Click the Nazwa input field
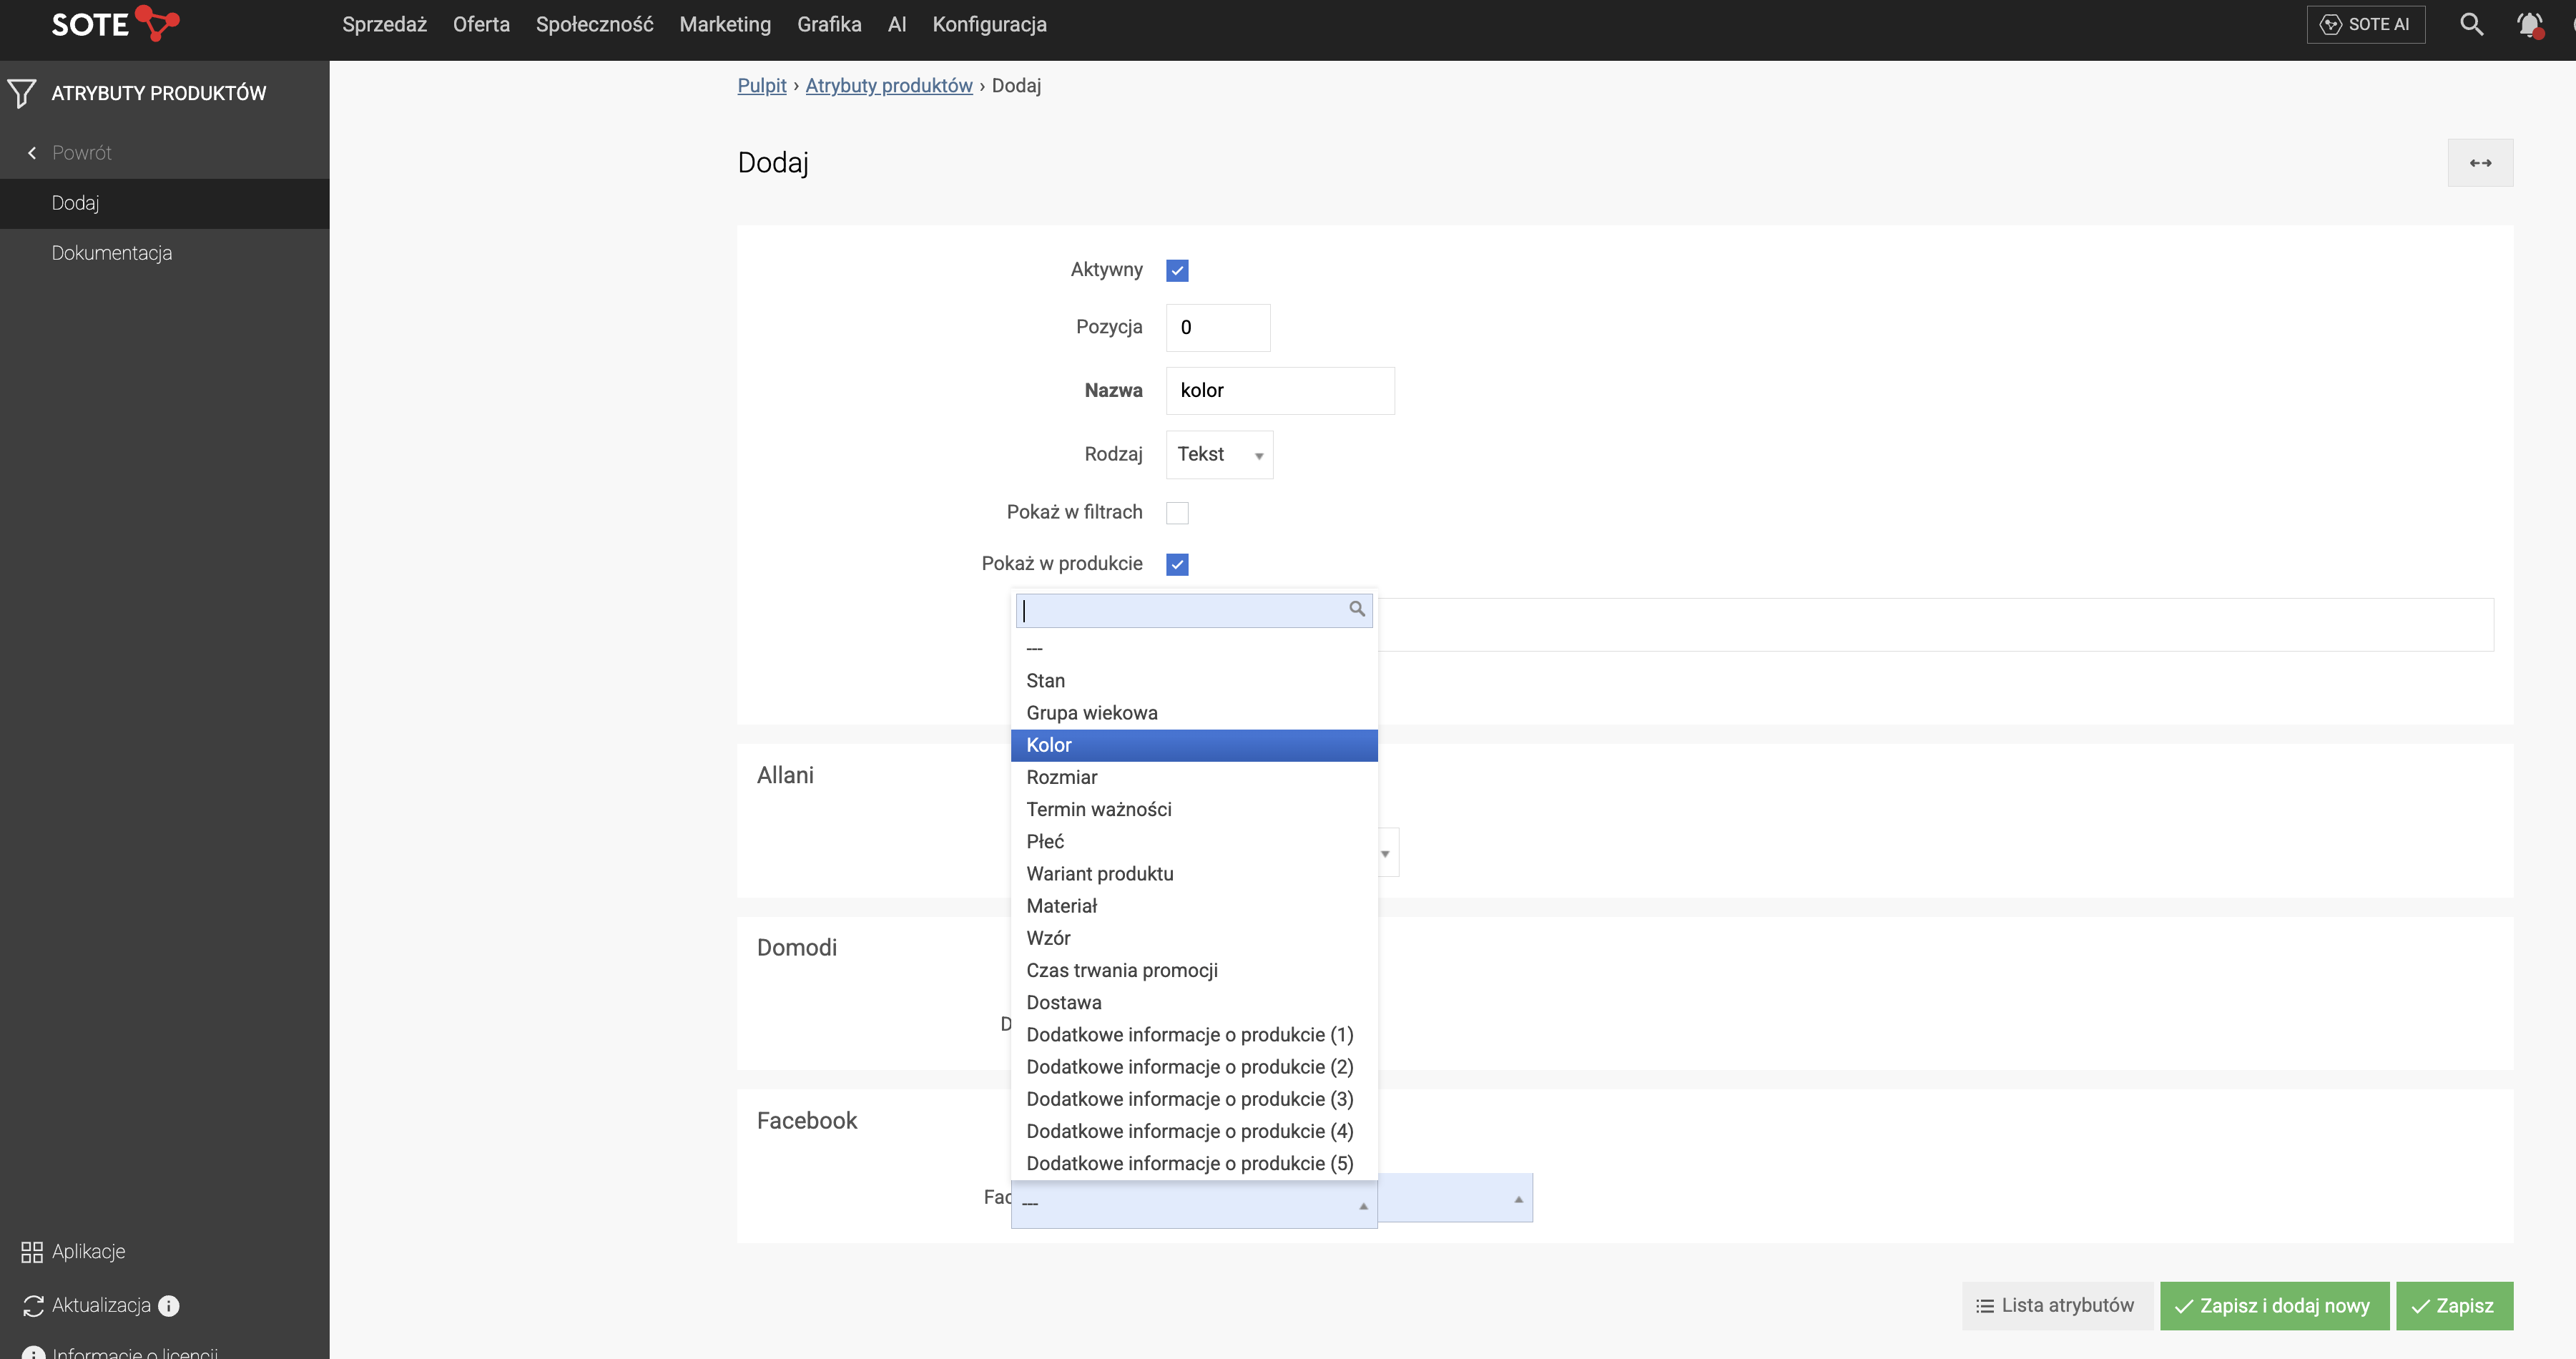 click(1279, 391)
